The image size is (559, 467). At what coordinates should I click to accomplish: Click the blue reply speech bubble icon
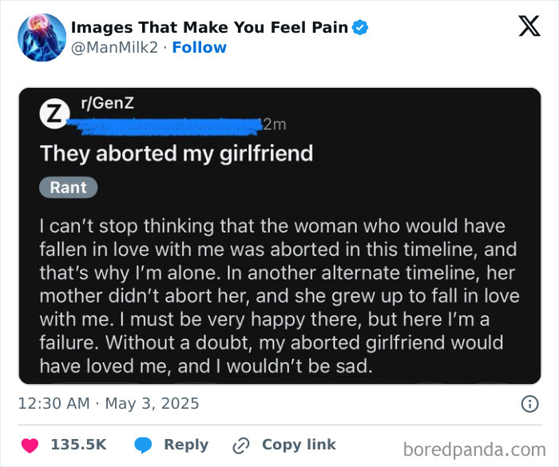click(x=144, y=445)
